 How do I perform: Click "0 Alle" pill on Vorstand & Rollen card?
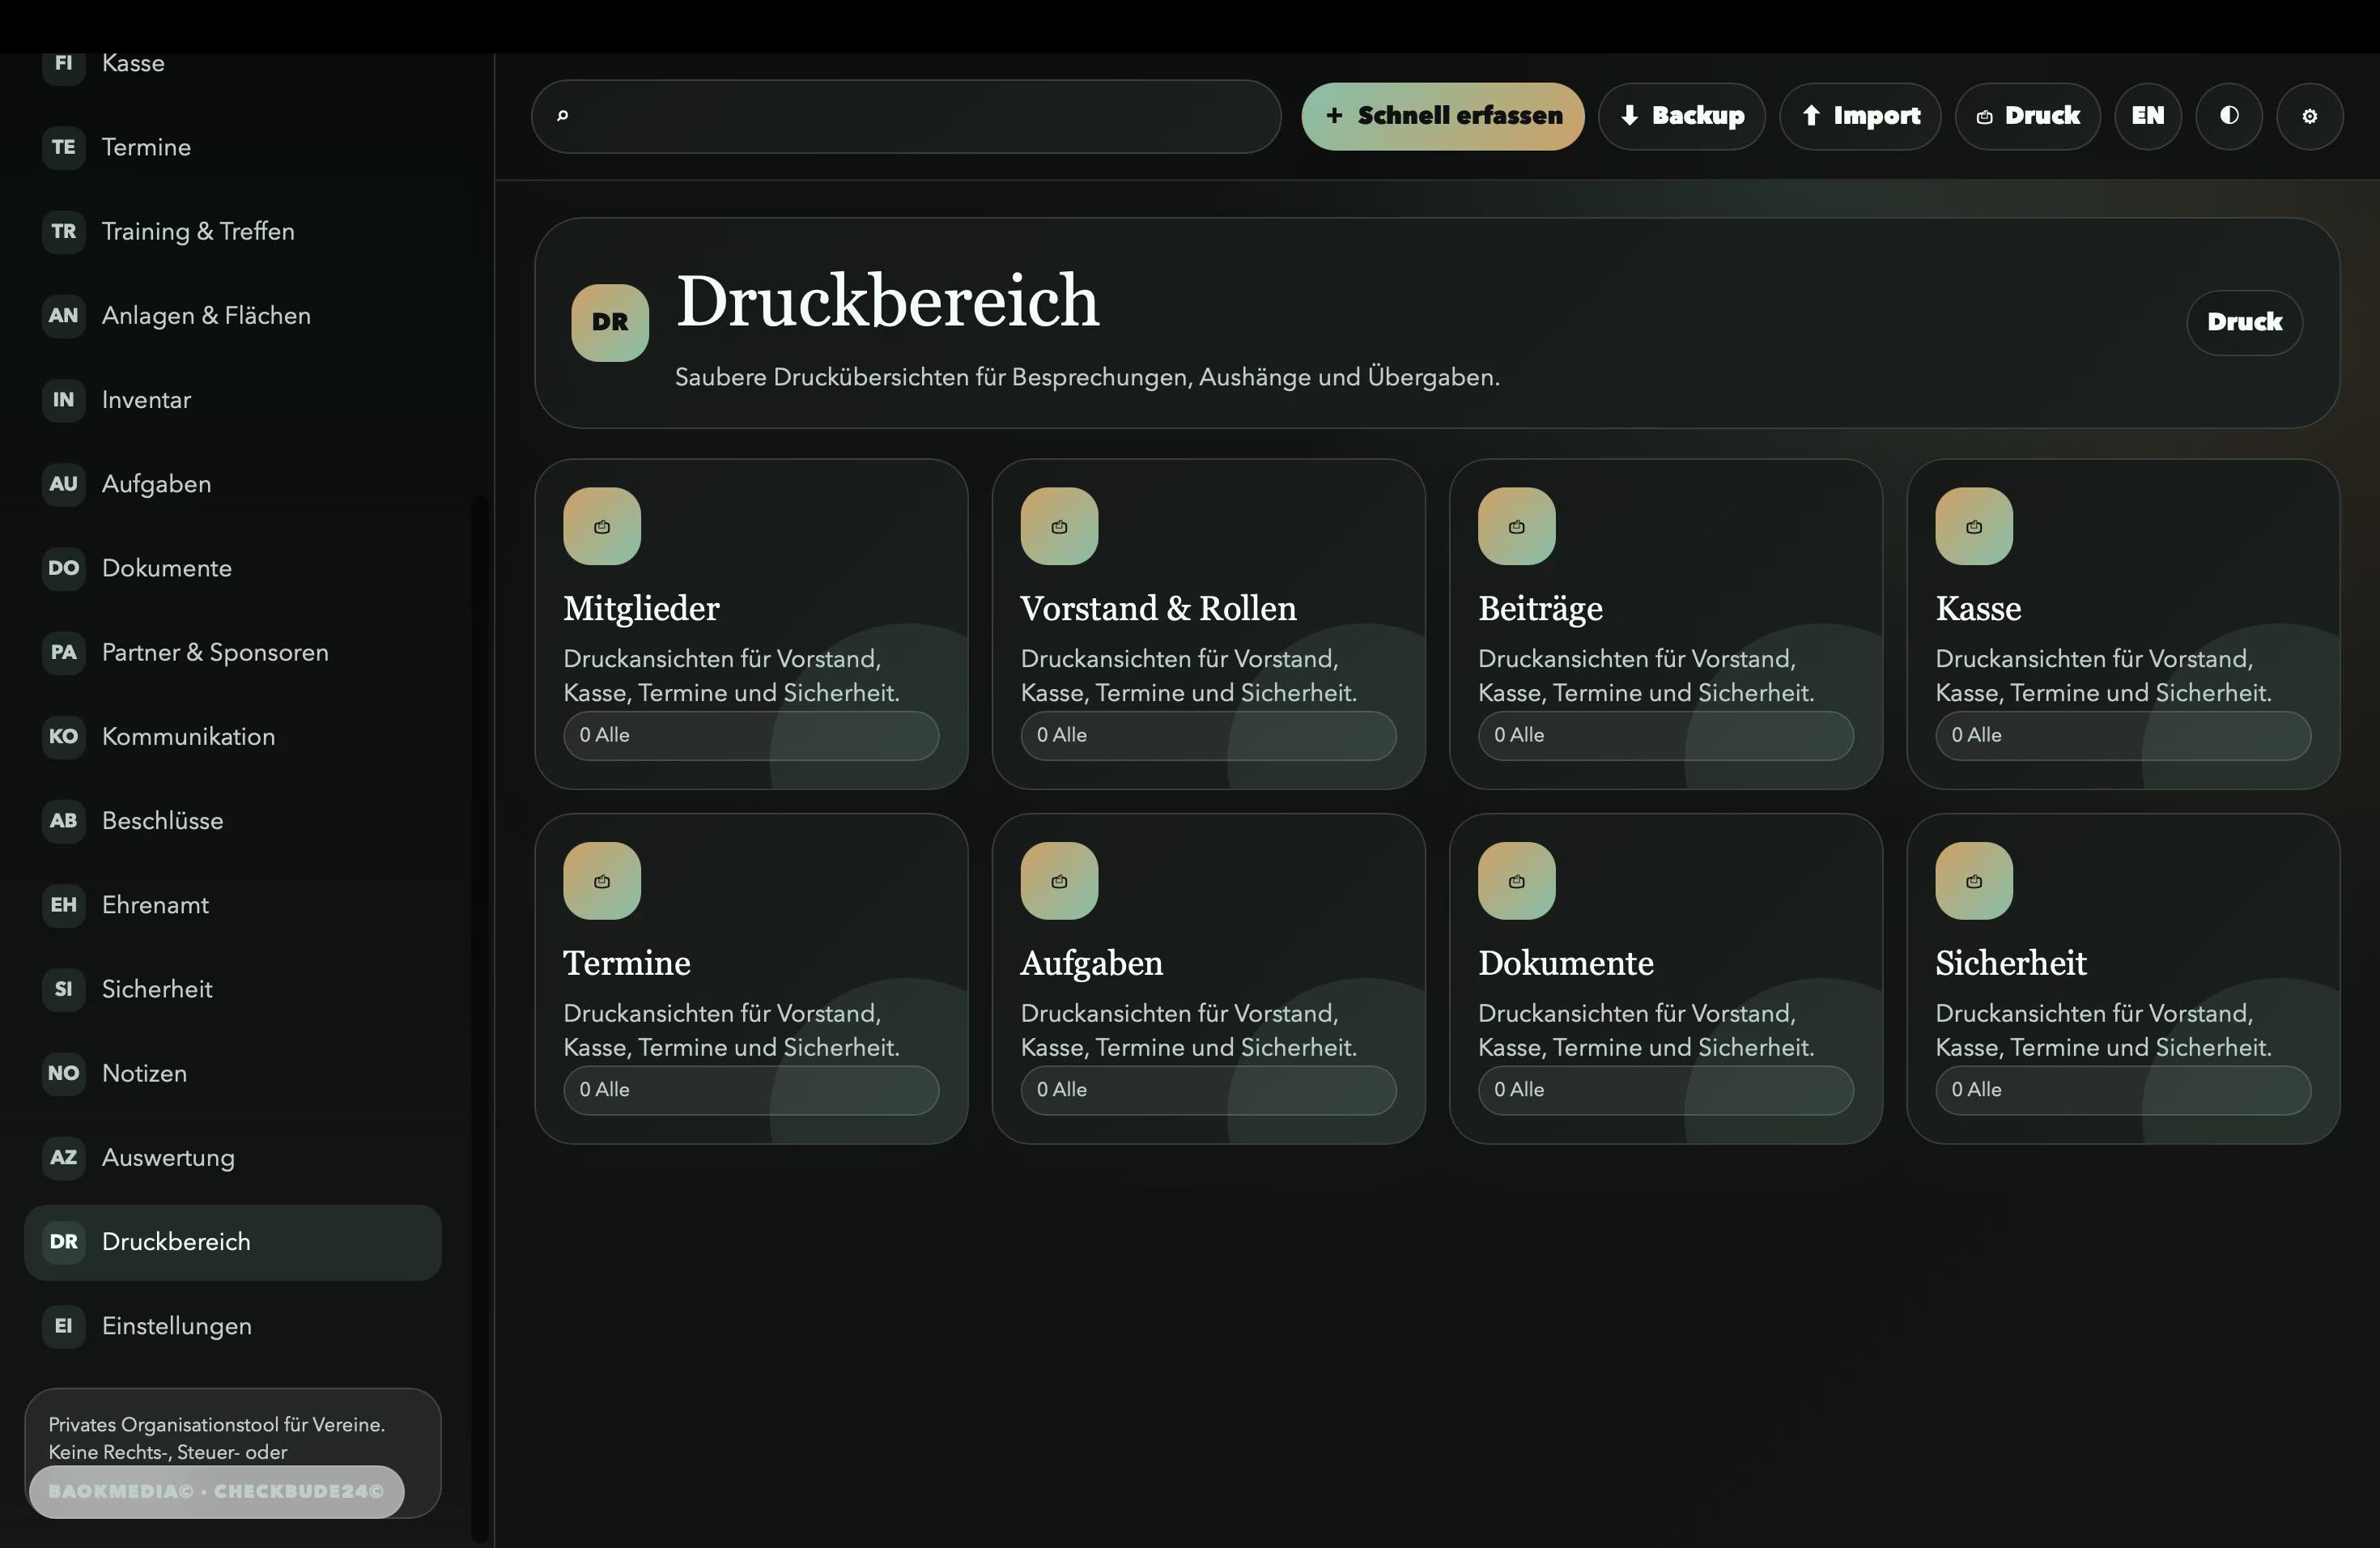pos(1208,735)
